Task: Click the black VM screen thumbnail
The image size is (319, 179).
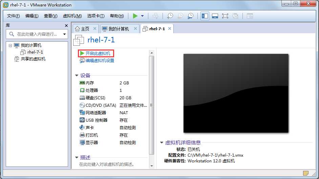Action: tap(236, 93)
